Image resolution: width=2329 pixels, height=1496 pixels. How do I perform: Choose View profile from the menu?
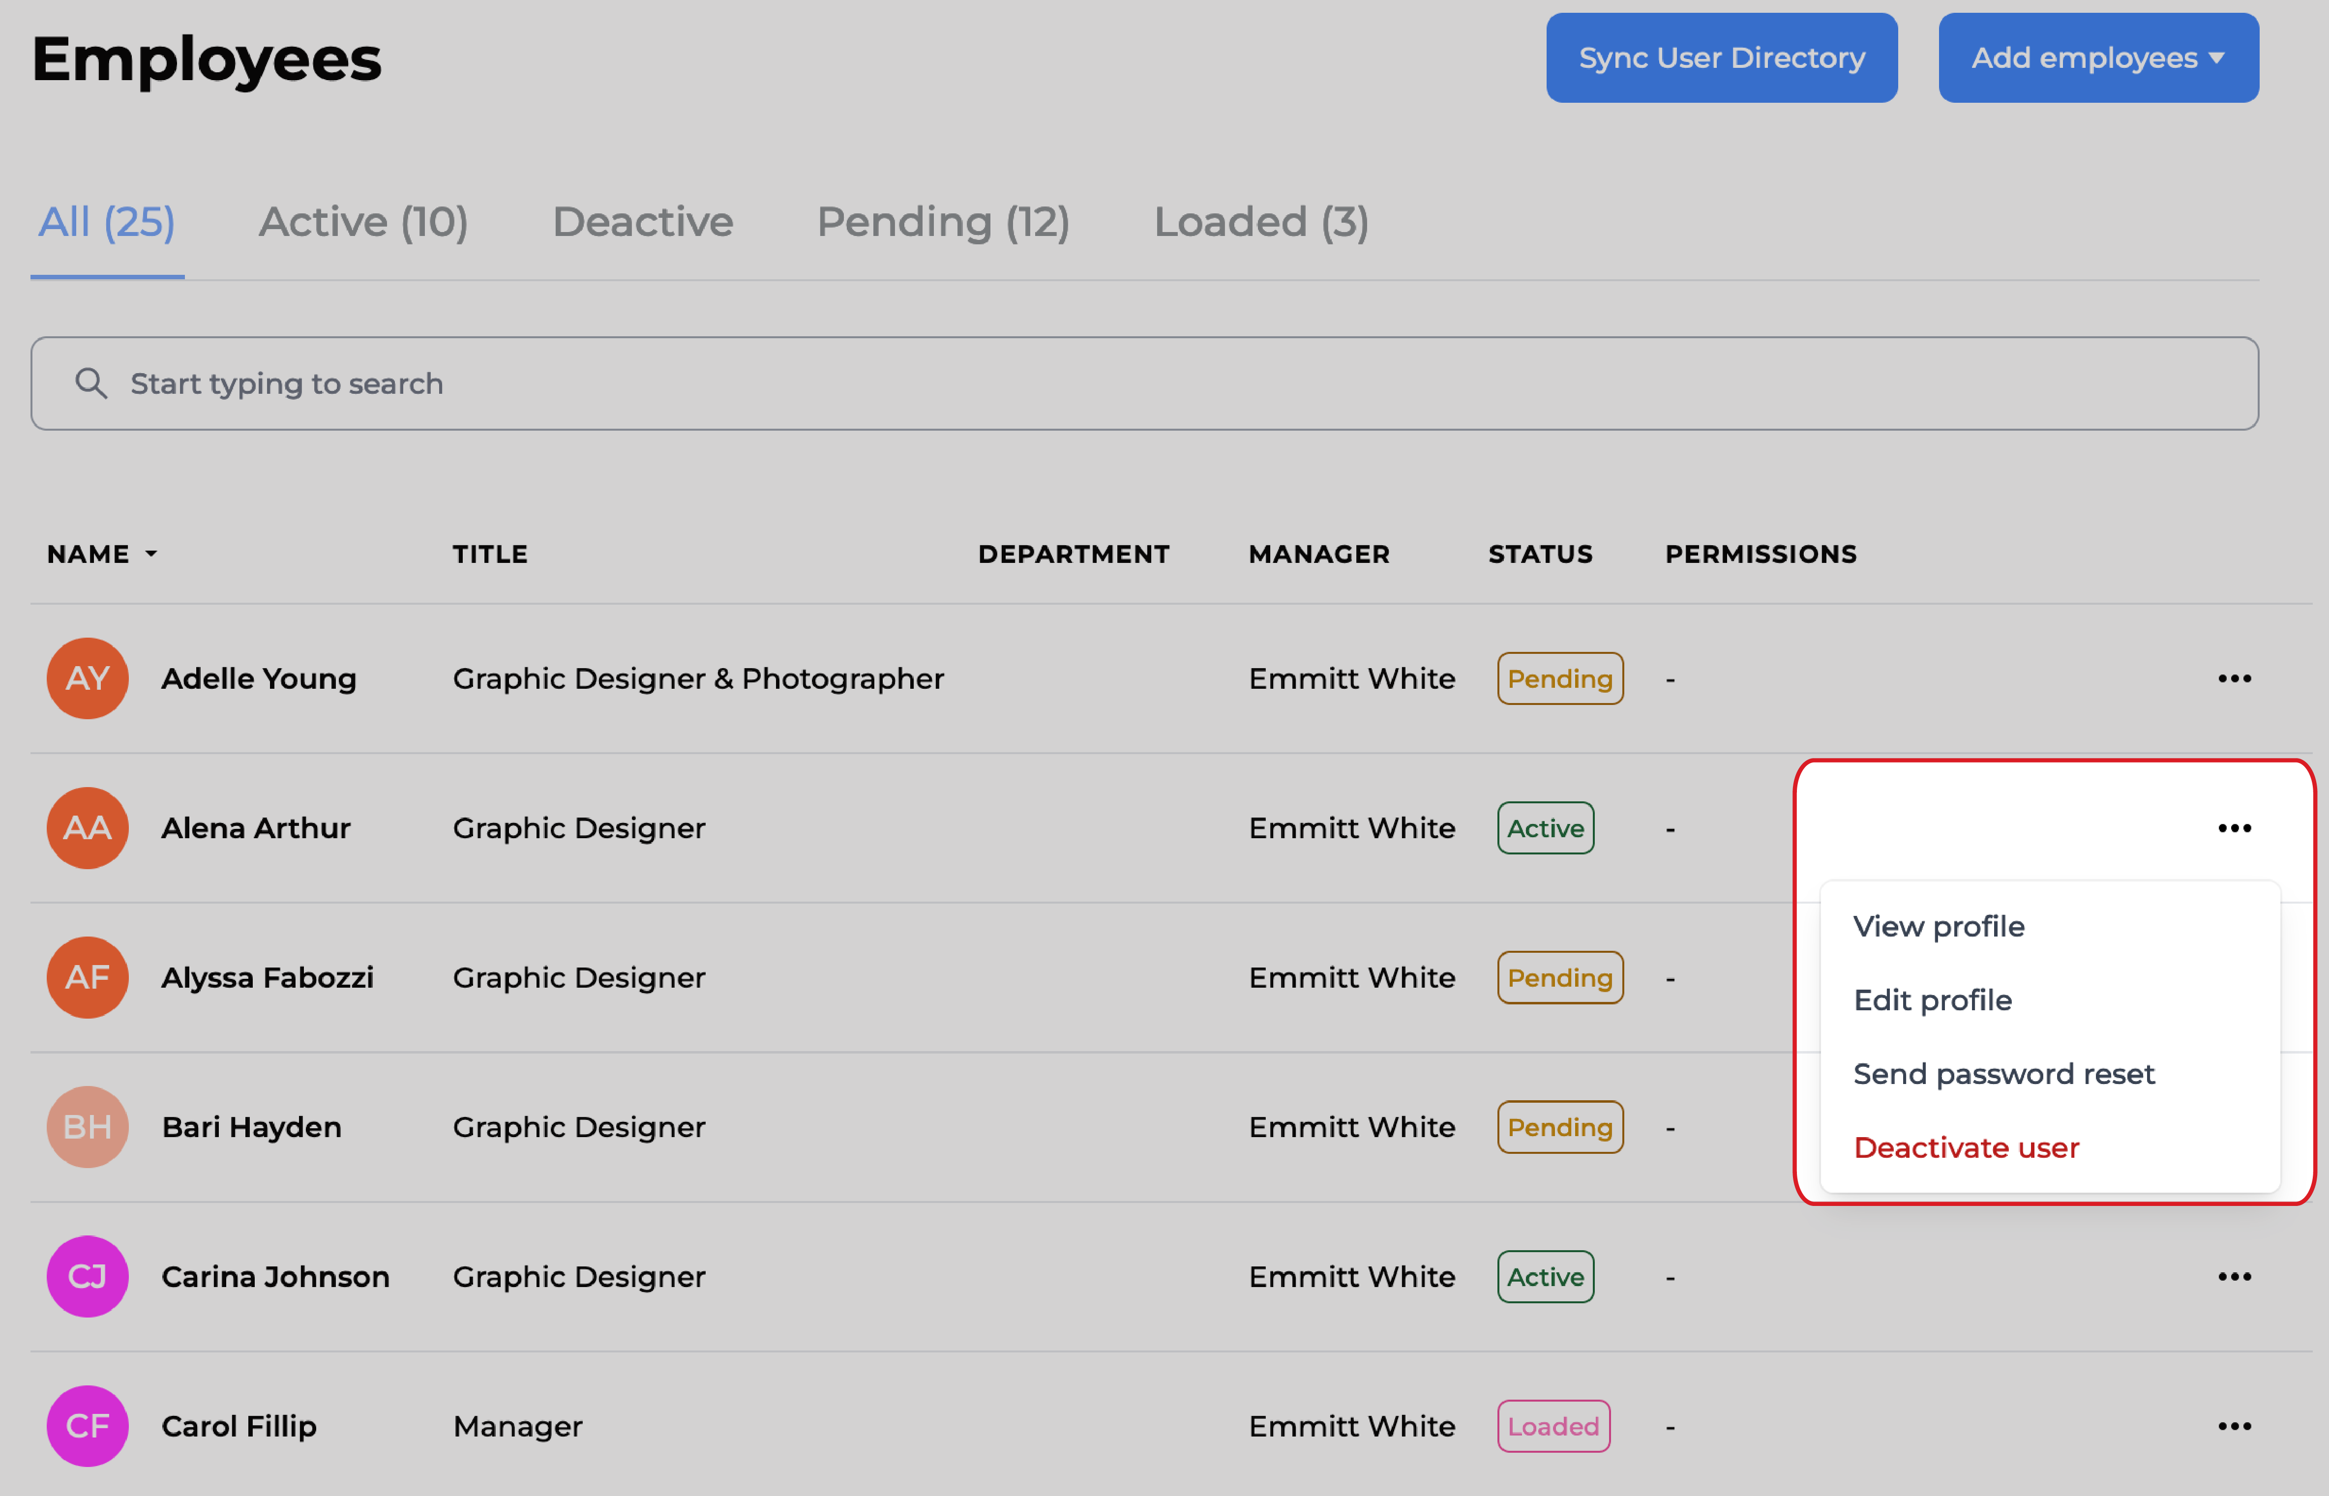tap(1939, 926)
